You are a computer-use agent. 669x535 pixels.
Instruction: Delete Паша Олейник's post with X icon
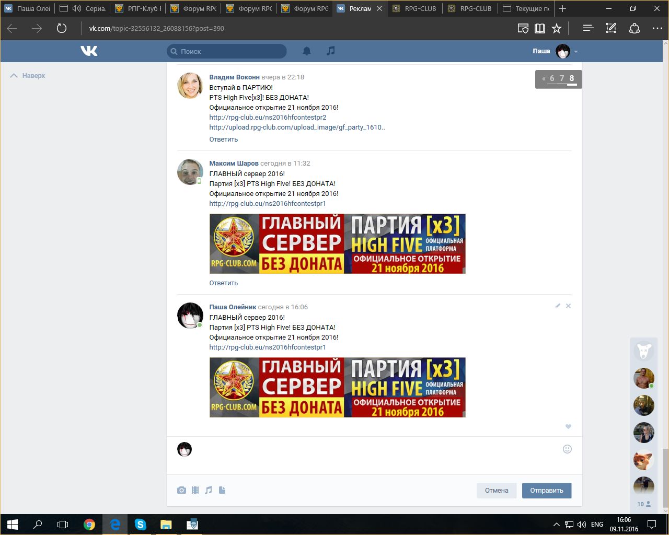(x=568, y=306)
